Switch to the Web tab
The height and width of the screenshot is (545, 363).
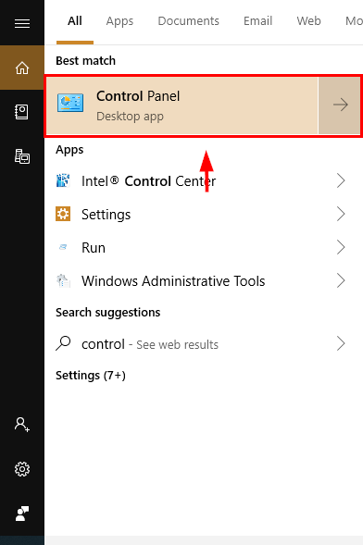coord(308,21)
